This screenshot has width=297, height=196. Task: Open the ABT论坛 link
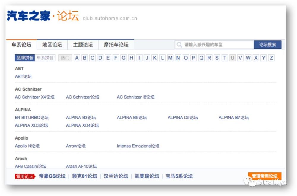23,77
